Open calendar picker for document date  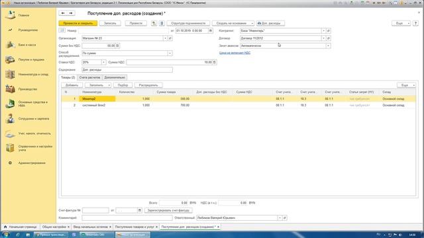pos(211,31)
